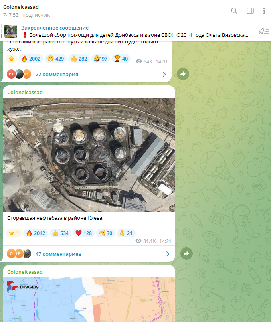Open the three-dot channel menu
271x322 pixels.
click(264, 11)
